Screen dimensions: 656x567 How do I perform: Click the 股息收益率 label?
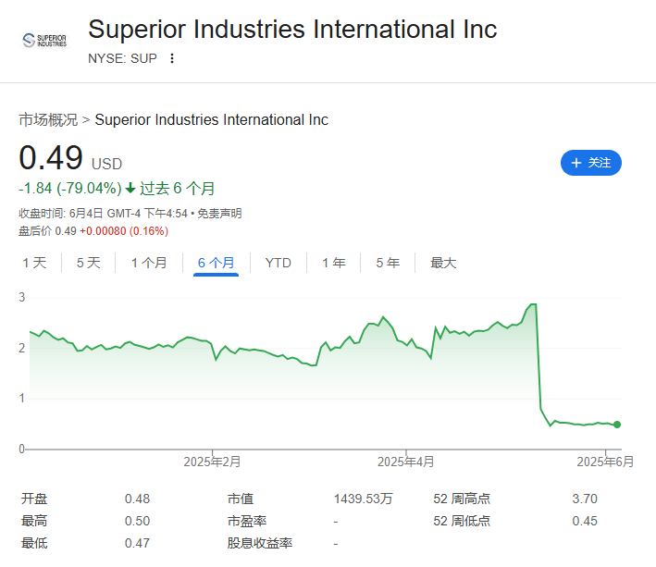click(260, 543)
